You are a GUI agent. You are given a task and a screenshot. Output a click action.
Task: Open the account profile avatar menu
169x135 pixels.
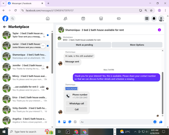coord(161,19)
